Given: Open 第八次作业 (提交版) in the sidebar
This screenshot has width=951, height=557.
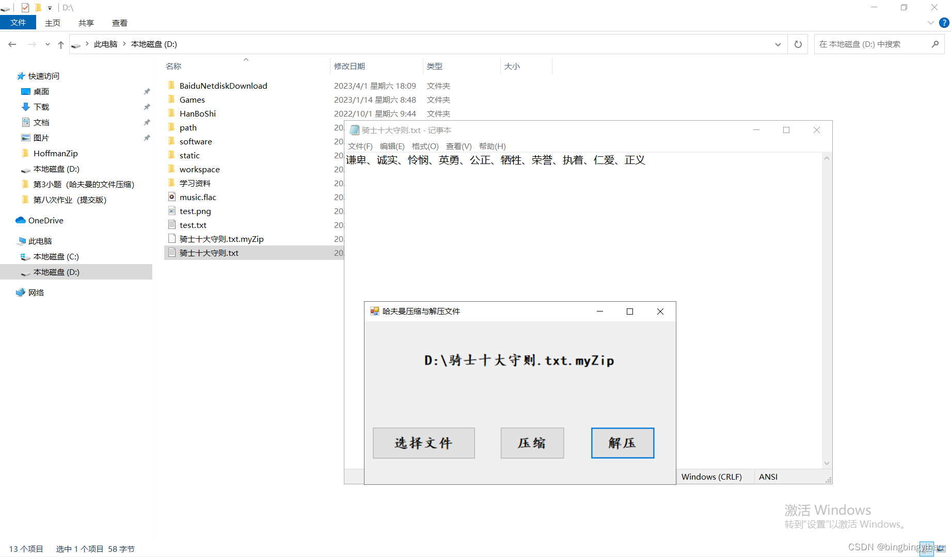Looking at the screenshot, I should click(x=70, y=200).
